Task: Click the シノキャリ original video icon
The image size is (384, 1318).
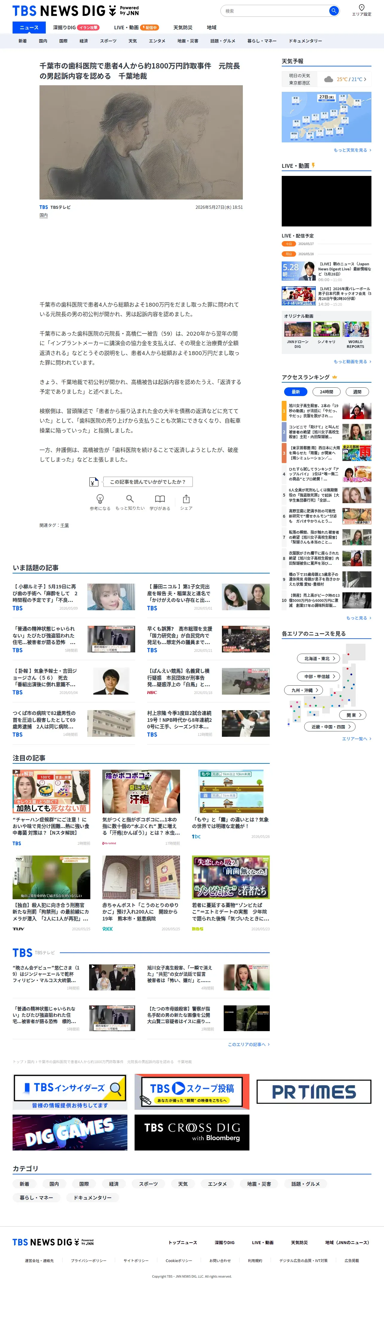Action: (x=327, y=329)
